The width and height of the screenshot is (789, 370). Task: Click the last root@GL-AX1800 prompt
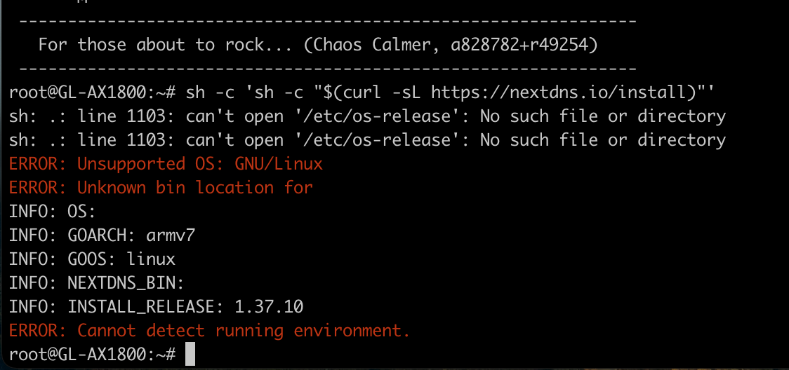[x=92, y=354]
